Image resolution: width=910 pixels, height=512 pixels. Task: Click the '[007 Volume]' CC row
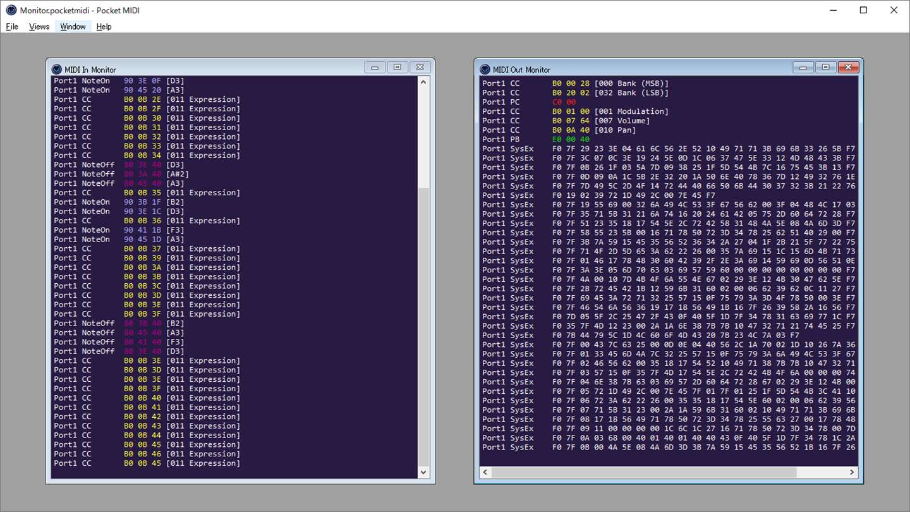(x=566, y=121)
